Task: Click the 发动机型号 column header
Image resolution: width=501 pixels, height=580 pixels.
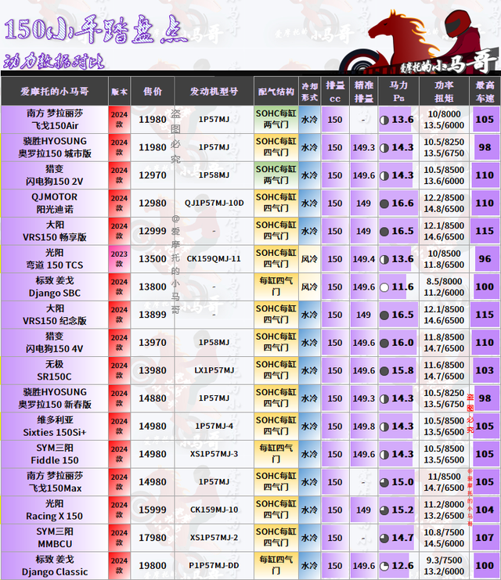Action: (214, 92)
